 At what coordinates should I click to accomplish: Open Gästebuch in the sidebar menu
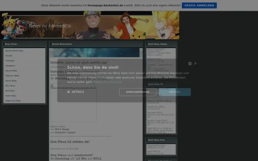pos(10,66)
